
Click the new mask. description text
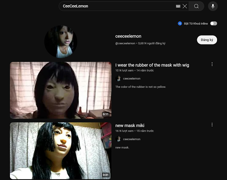click(x=122, y=148)
